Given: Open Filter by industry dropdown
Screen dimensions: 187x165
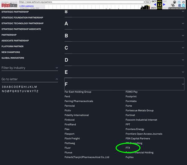Looking at the screenshot, I should 30,68.
